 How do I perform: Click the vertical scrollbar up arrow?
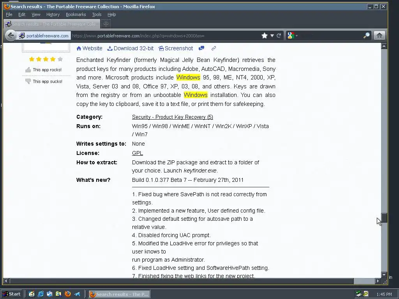pyautogui.click(x=384, y=46)
